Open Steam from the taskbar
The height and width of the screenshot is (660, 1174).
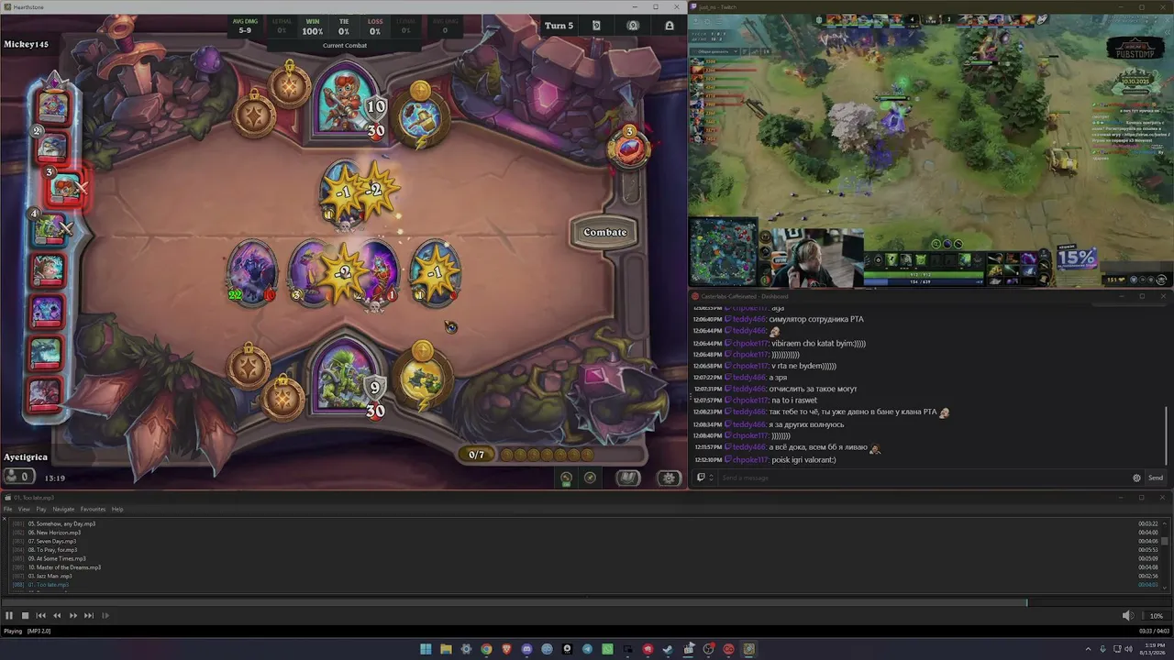click(x=668, y=649)
